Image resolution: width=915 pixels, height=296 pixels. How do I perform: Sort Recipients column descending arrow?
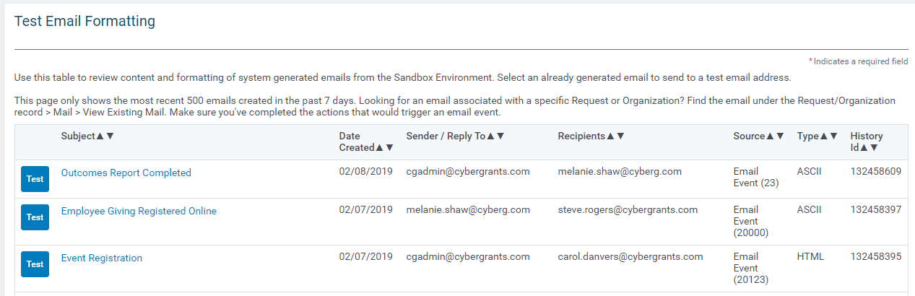pyautogui.click(x=620, y=136)
